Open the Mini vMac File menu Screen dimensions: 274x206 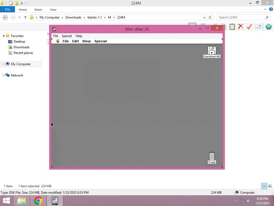[56, 36]
